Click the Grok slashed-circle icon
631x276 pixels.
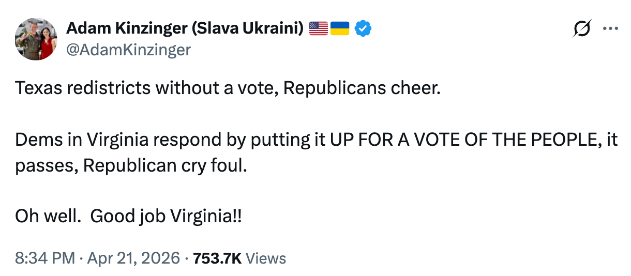point(582,29)
